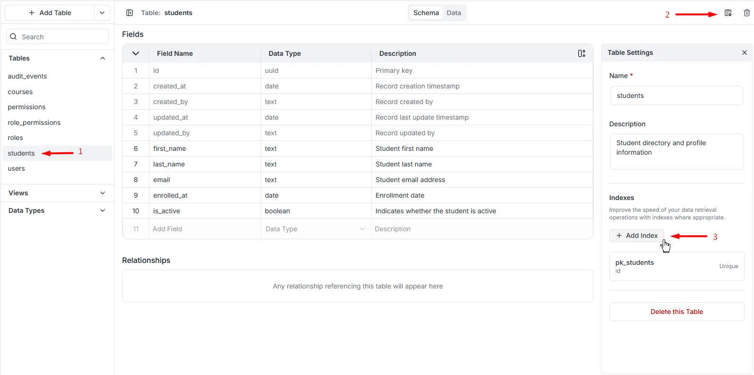Collapse the Tables section
Viewport: 754px width, 375px height.
pyautogui.click(x=103, y=58)
